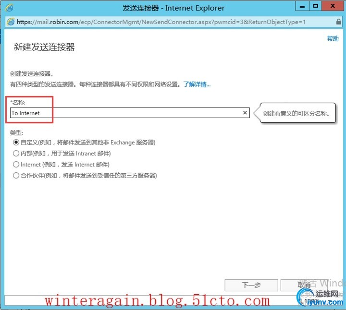This screenshot has width=346, height=310.
Task: Clear the name field with the X button
Action: pos(245,113)
